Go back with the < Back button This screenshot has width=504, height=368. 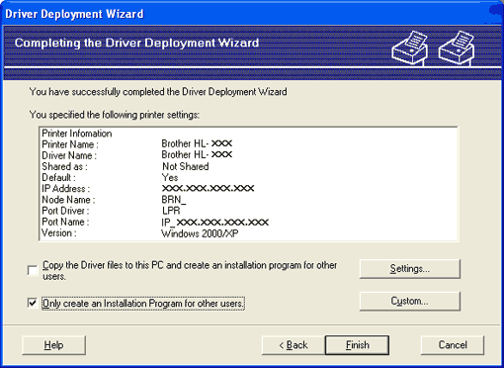(x=294, y=345)
